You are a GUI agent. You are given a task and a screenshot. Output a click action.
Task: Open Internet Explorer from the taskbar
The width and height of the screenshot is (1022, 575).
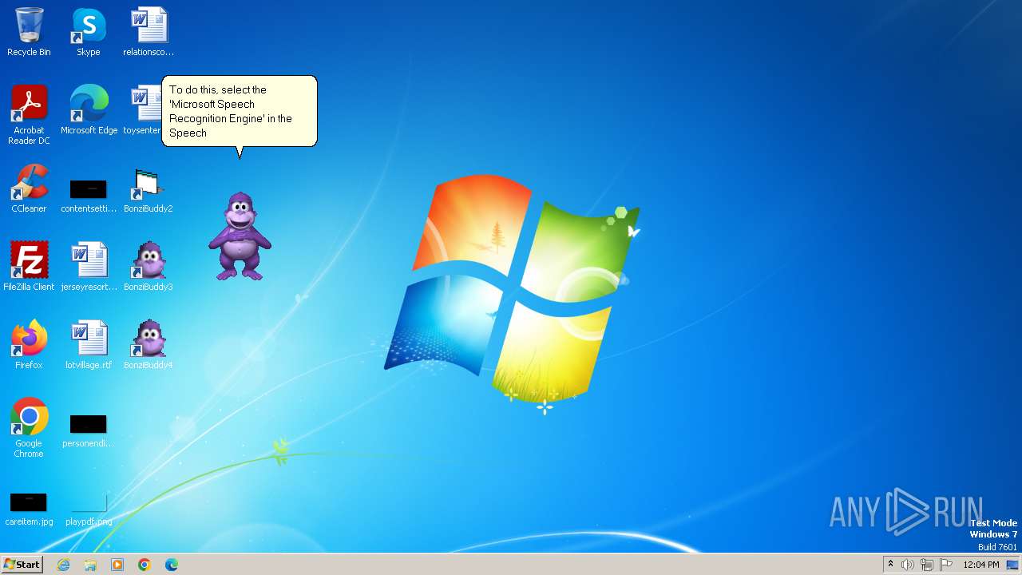63,565
